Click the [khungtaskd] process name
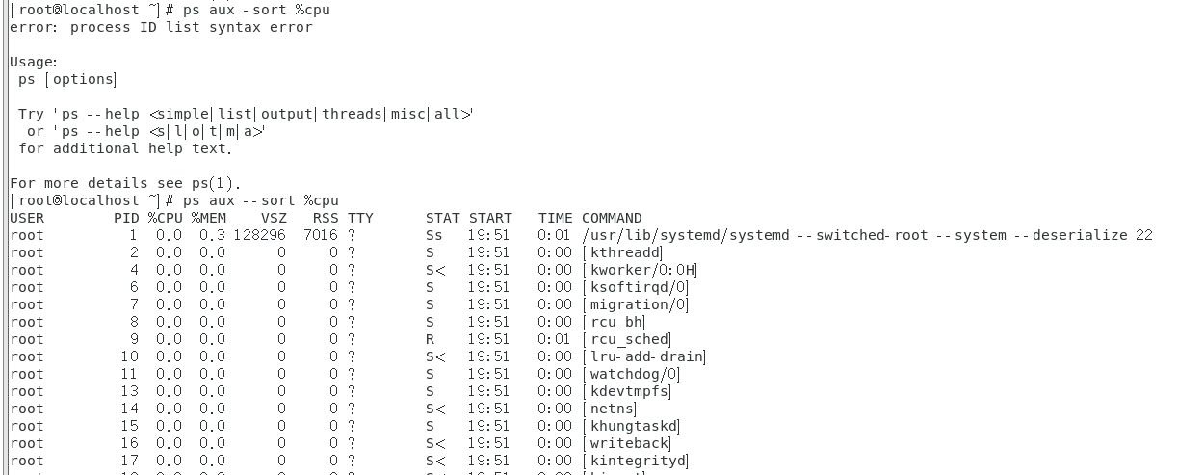This screenshot has height=475, width=1178. pos(631,426)
